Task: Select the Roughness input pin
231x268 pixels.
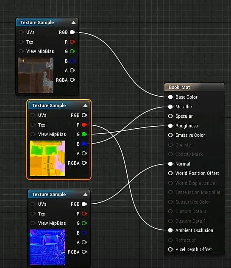Action: 170,126
